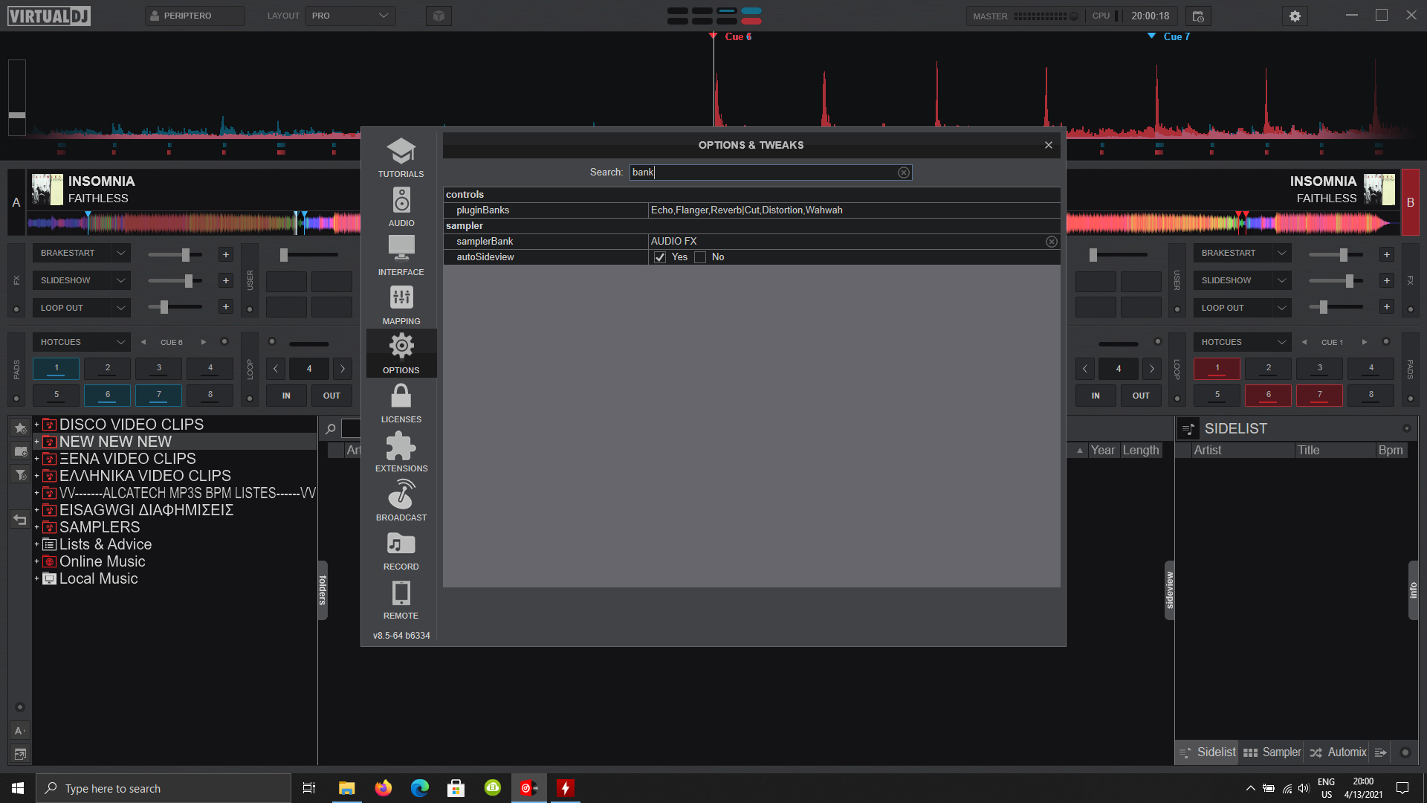
Task: Open VirtualDJ settings gear in title bar
Action: point(1295,16)
